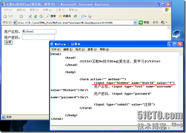The image size is (186, 133).
Task: Open Notepad Help (帮助) menu
Action: coord(104,49)
